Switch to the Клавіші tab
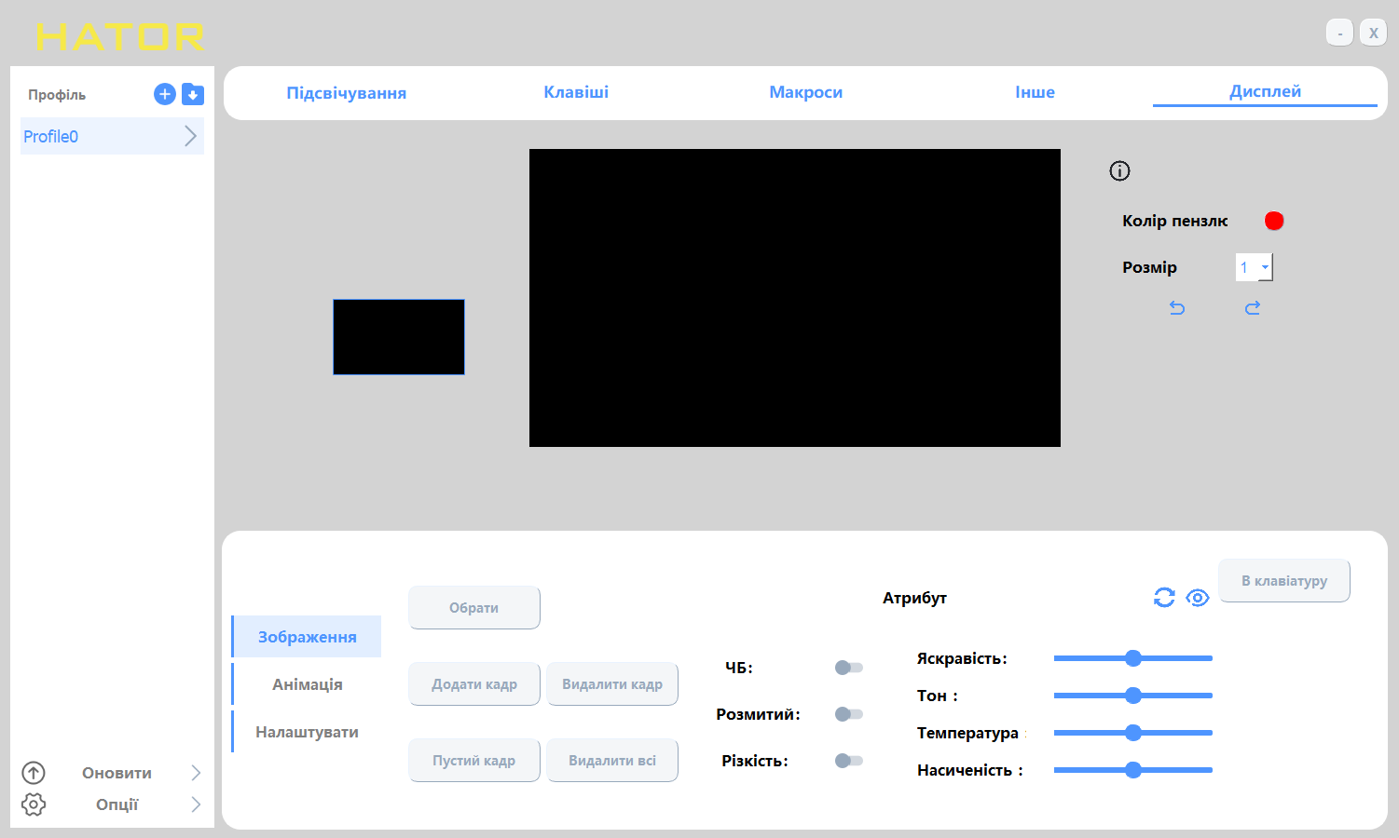The width and height of the screenshot is (1399, 838). (576, 92)
